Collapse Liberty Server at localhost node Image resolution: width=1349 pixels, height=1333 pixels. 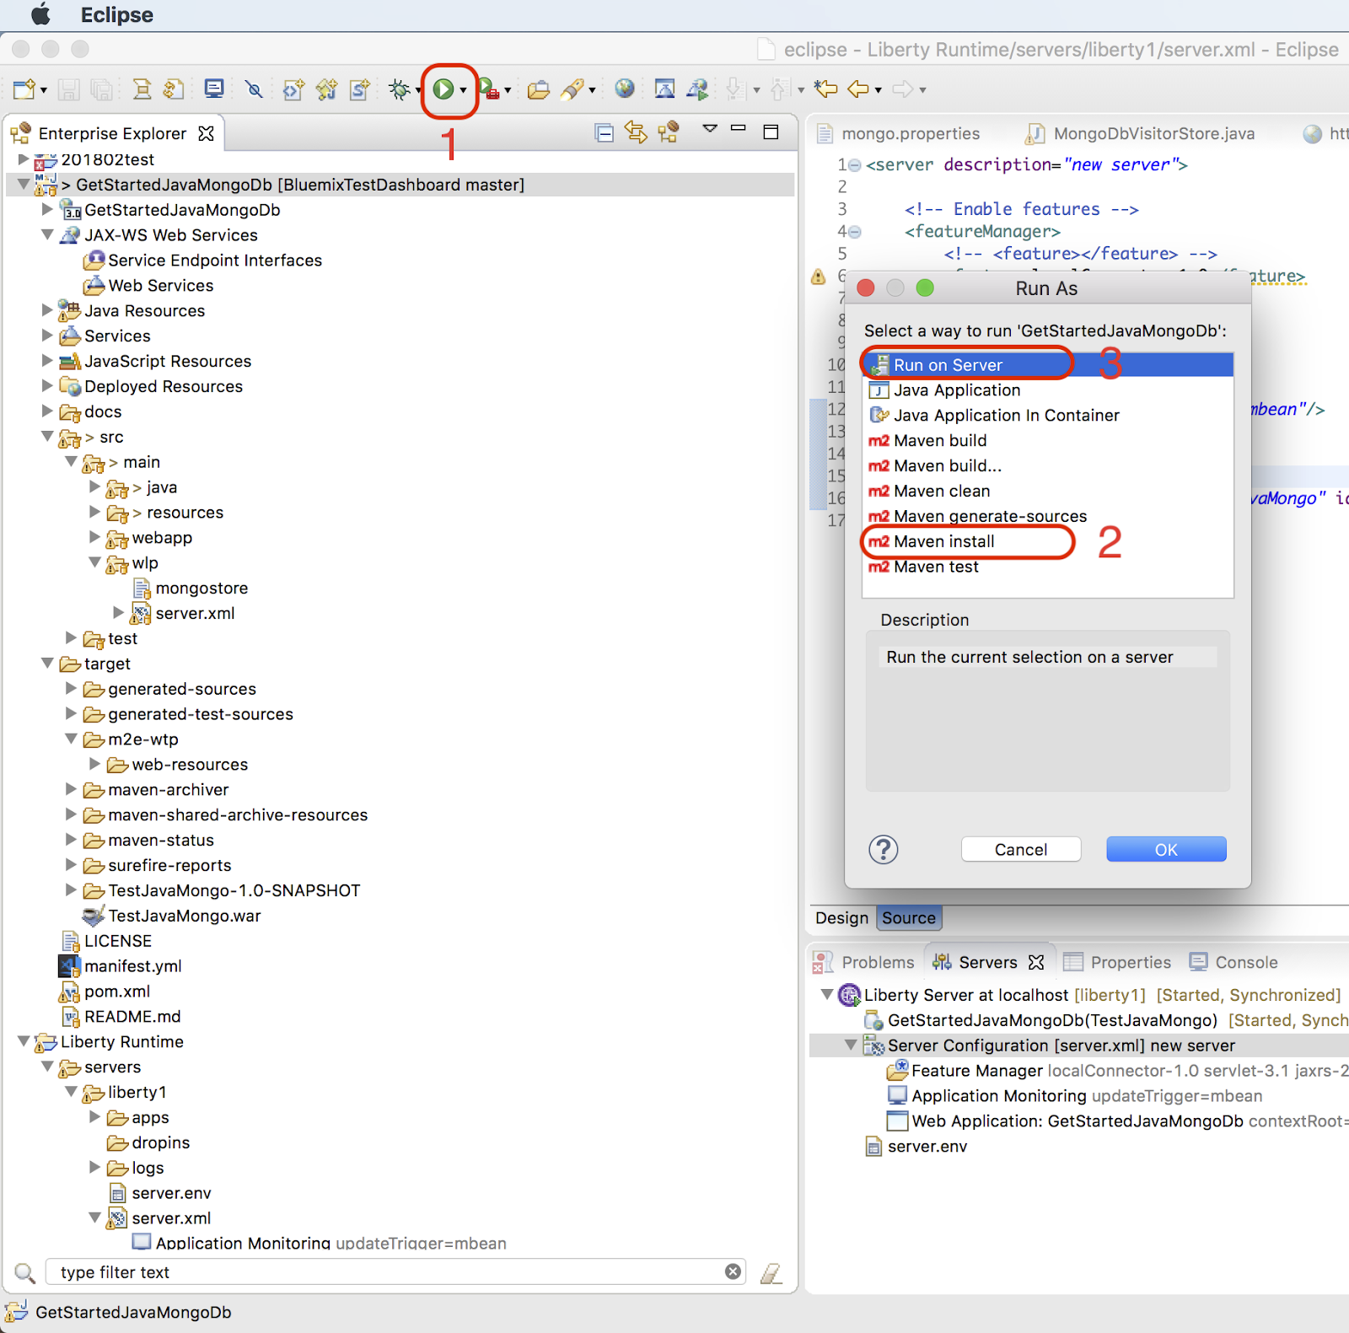point(827,995)
